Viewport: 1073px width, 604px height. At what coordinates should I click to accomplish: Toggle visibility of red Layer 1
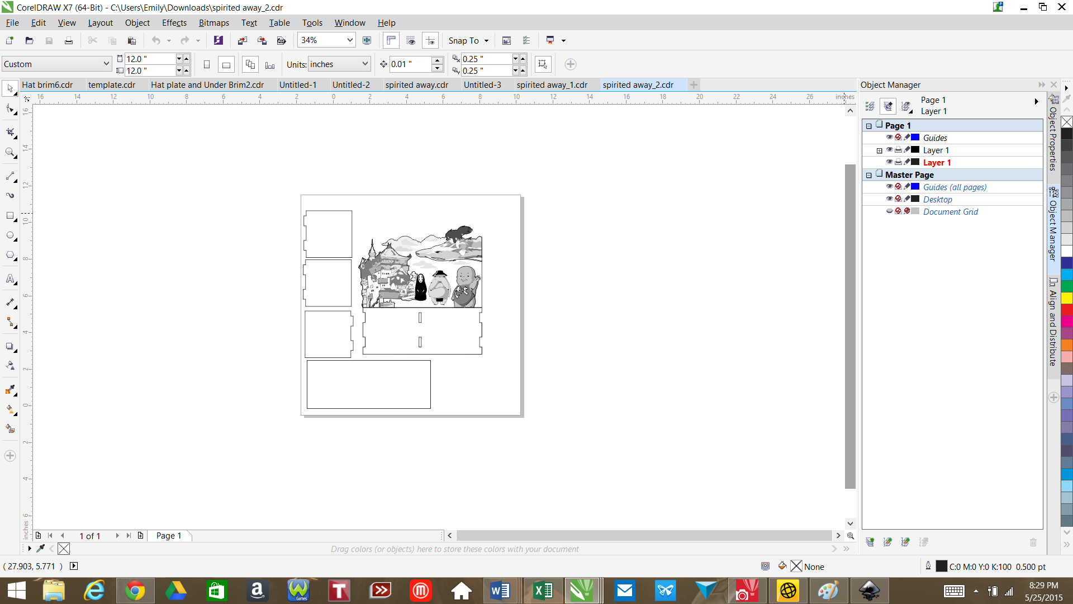889,162
